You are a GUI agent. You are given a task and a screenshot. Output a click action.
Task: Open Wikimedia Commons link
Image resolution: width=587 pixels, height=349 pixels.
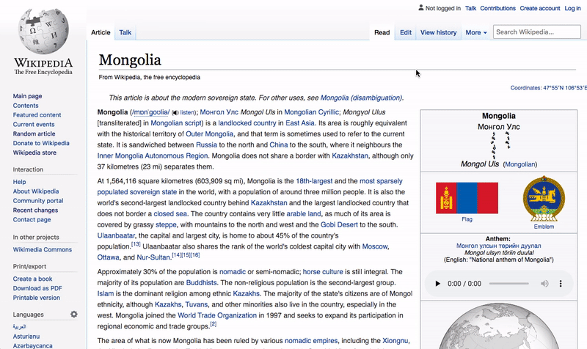pyautogui.click(x=43, y=249)
